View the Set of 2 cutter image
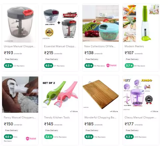This screenshot has height=146, width=168. point(60,94)
